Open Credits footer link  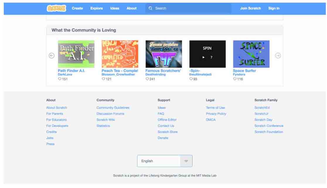(52, 132)
